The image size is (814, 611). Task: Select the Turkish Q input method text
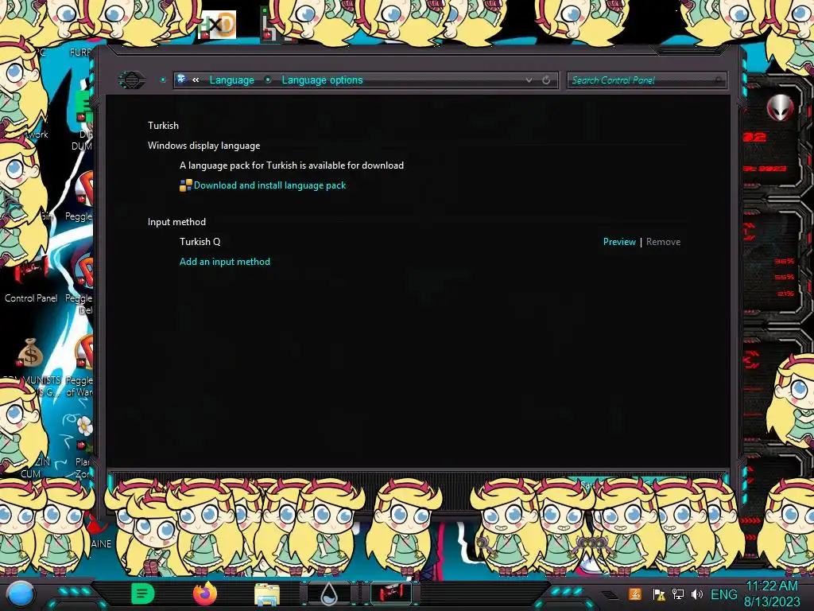(200, 242)
